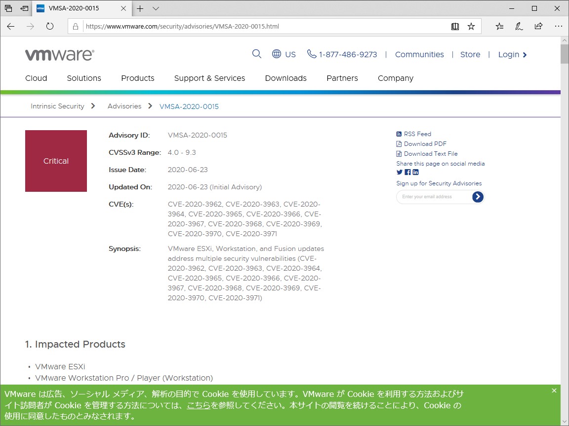Image resolution: width=569 pixels, height=426 pixels.
Task: Add page to favorites star
Action: pyautogui.click(x=471, y=27)
